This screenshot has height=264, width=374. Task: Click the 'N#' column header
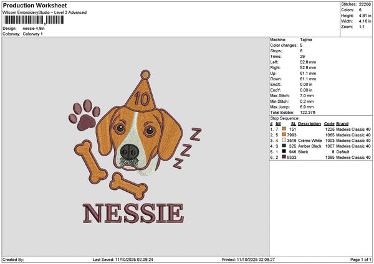tap(278, 124)
